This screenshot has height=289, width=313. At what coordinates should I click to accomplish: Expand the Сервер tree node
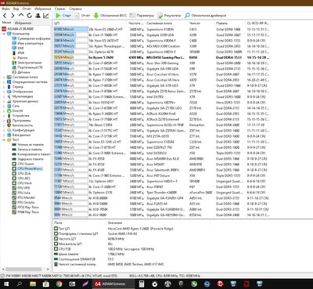tap(4, 87)
